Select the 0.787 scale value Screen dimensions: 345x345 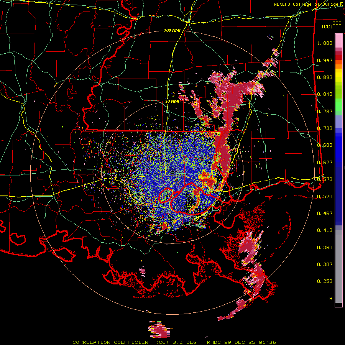(325, 111)
